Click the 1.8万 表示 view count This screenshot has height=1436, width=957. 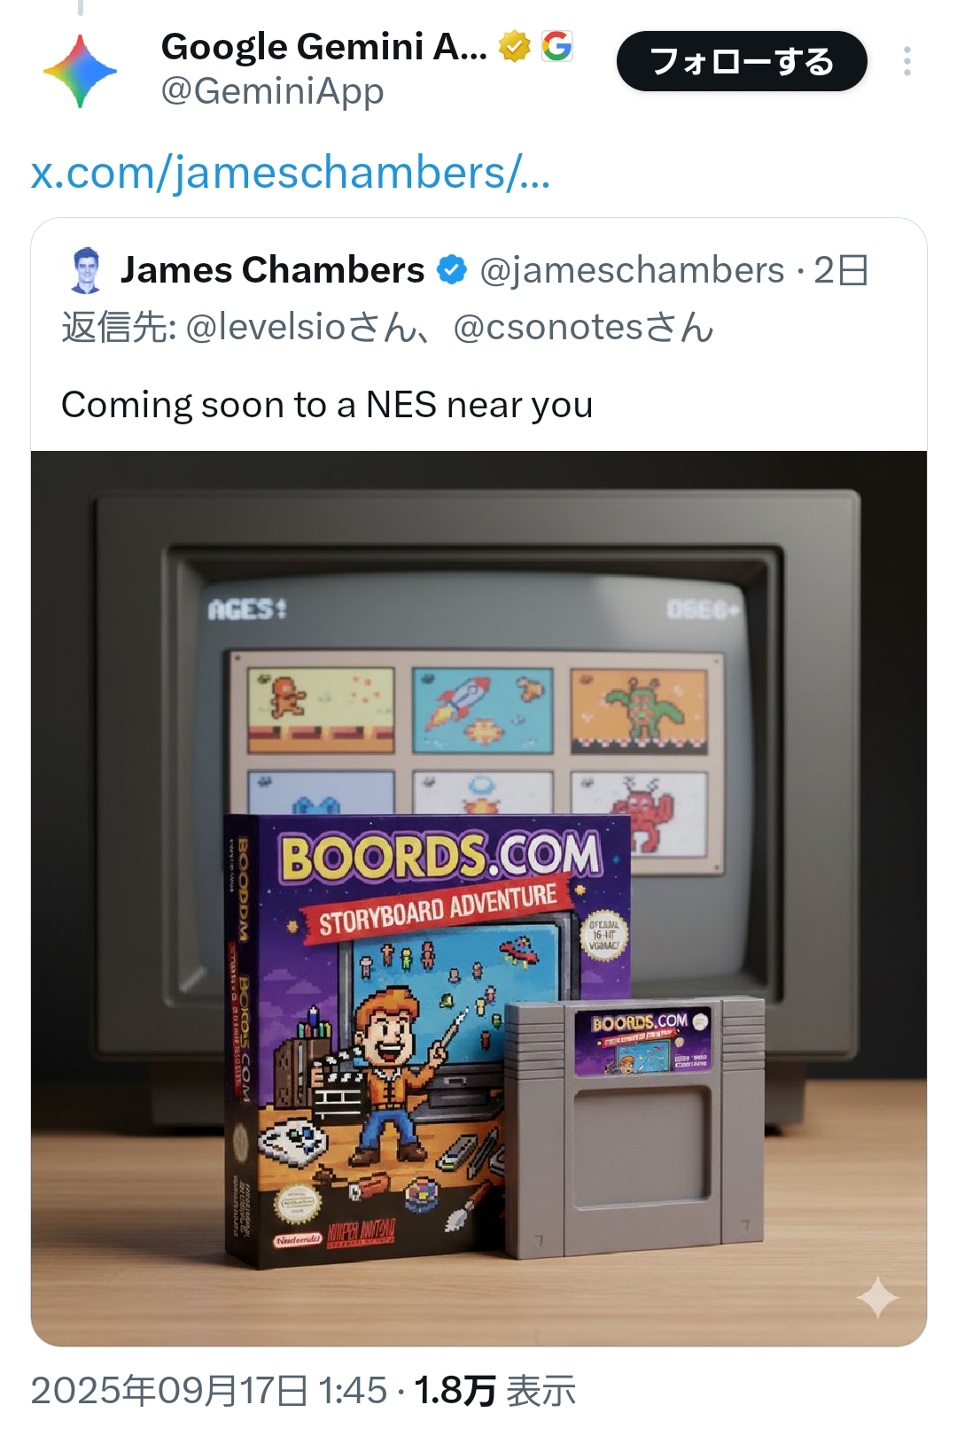495,1390
